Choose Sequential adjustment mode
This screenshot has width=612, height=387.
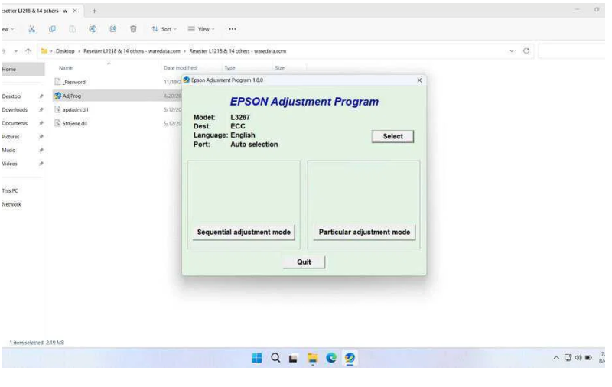[x=243, y=232]
